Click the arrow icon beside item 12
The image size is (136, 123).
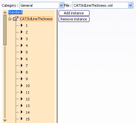coord(22,99)
